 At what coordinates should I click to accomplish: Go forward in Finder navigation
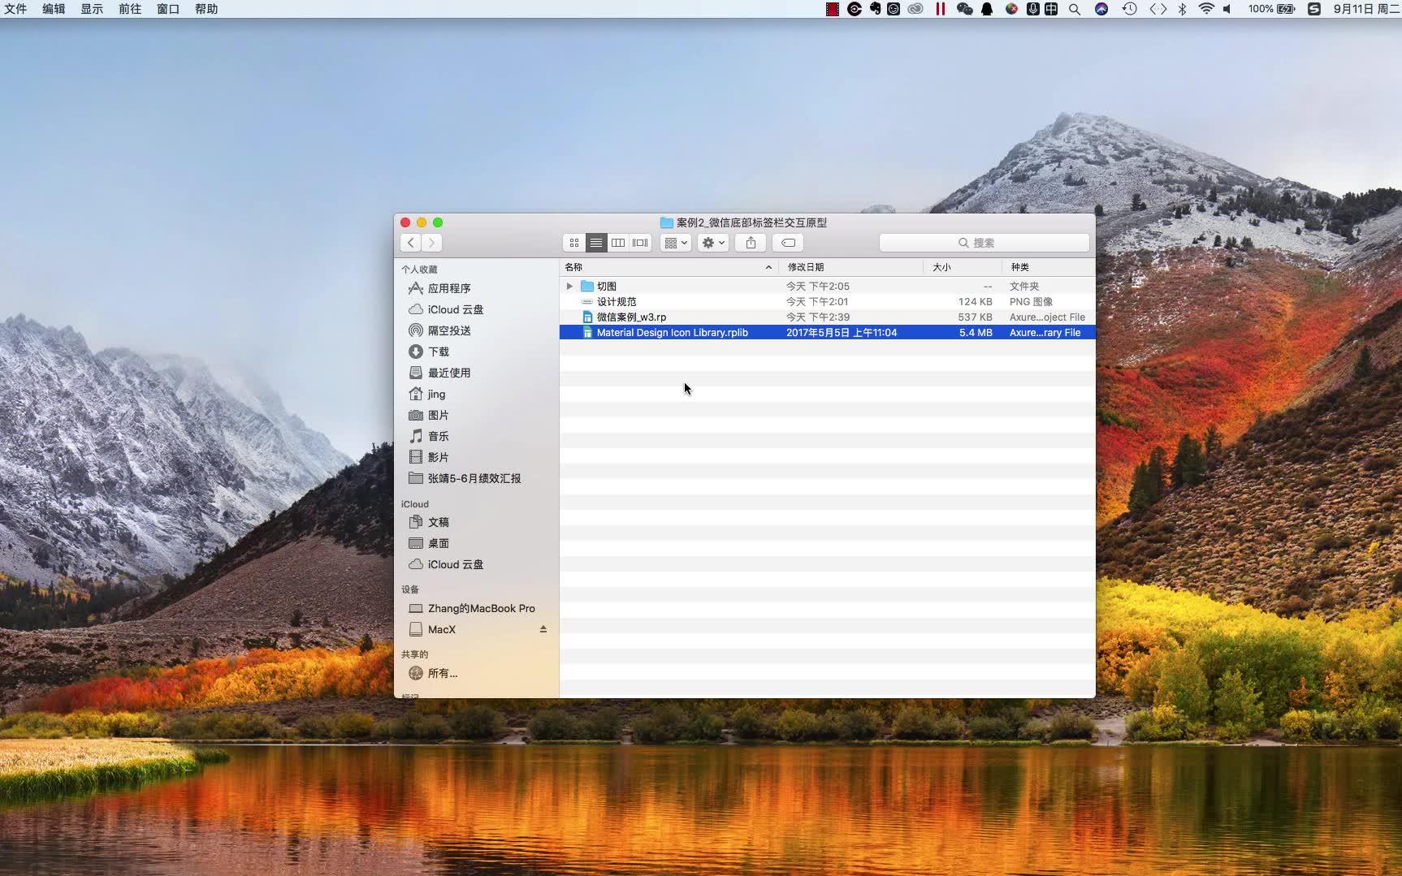pos(432,243)
